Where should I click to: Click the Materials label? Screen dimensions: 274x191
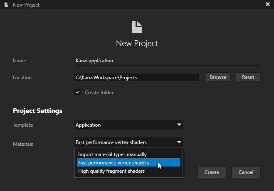[x=23, y=144]
